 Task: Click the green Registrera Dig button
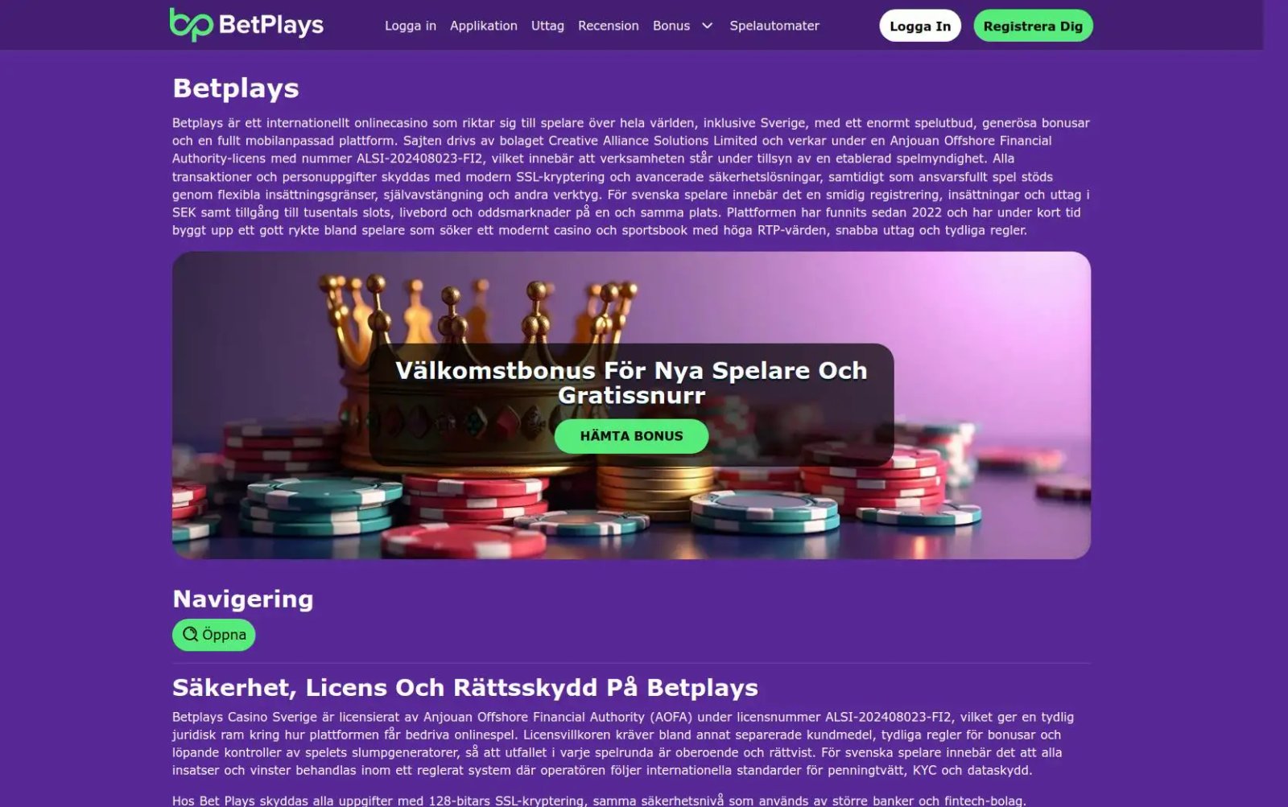[x=1033, y=26]
